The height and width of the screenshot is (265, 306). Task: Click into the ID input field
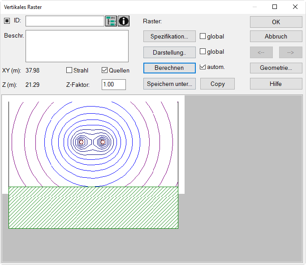pos(65,21)
